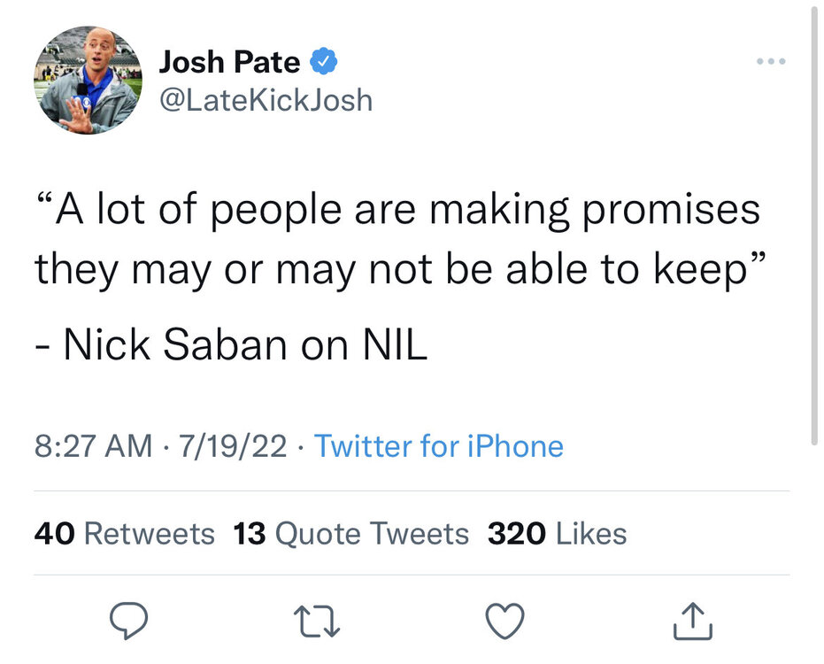Image resolution: width=824 pixels, height=664 pixels.
Task: Click the vertical scrollbar thumb
Action: (x=815, y=221)
